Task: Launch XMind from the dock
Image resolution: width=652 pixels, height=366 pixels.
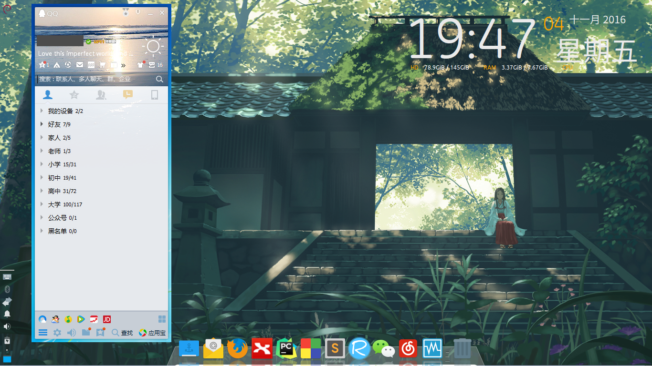Action: [262, 348]
